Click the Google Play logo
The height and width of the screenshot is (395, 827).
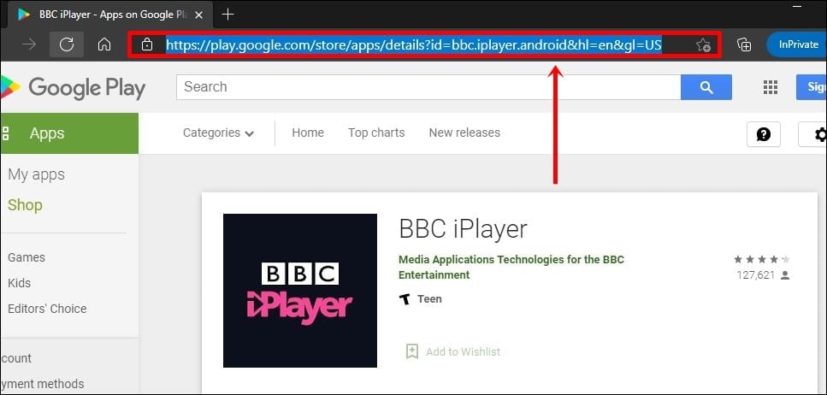(73, 87)
